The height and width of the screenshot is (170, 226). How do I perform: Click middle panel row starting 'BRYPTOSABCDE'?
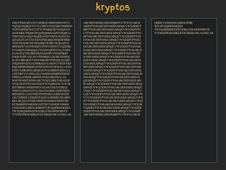(112, 30)
